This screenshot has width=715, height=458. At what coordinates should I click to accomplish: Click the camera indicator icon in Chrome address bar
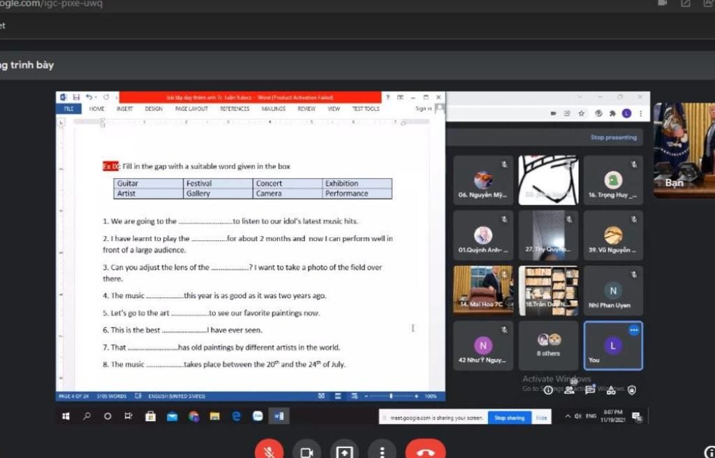point(553,114)
